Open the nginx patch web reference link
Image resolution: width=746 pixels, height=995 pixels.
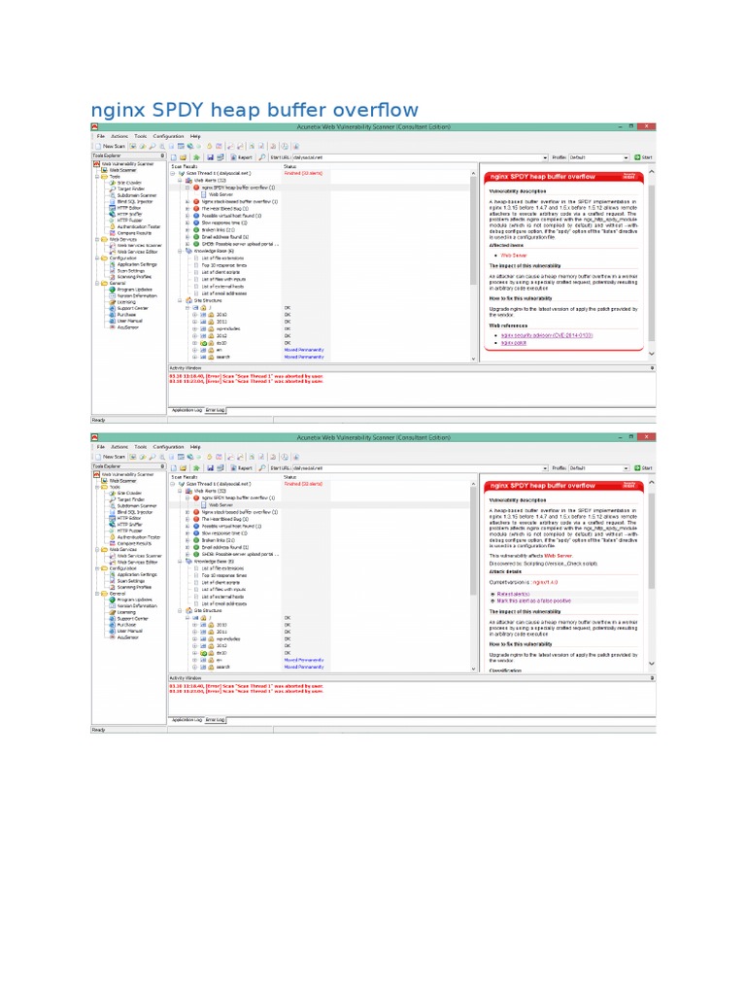click(514, 343)
